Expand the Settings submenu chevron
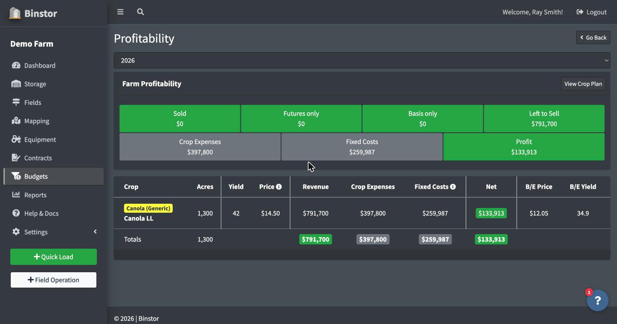Viewport: 617px width, 324px height. (x=95, y=232)
